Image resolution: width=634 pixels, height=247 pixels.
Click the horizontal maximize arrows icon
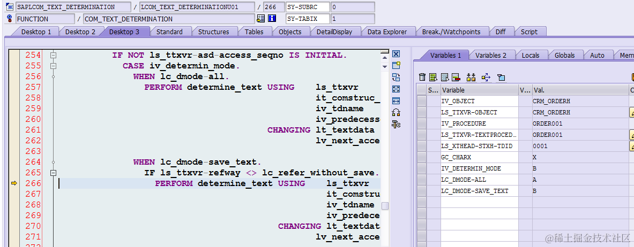pyautogui.click(x=396, y=101)
